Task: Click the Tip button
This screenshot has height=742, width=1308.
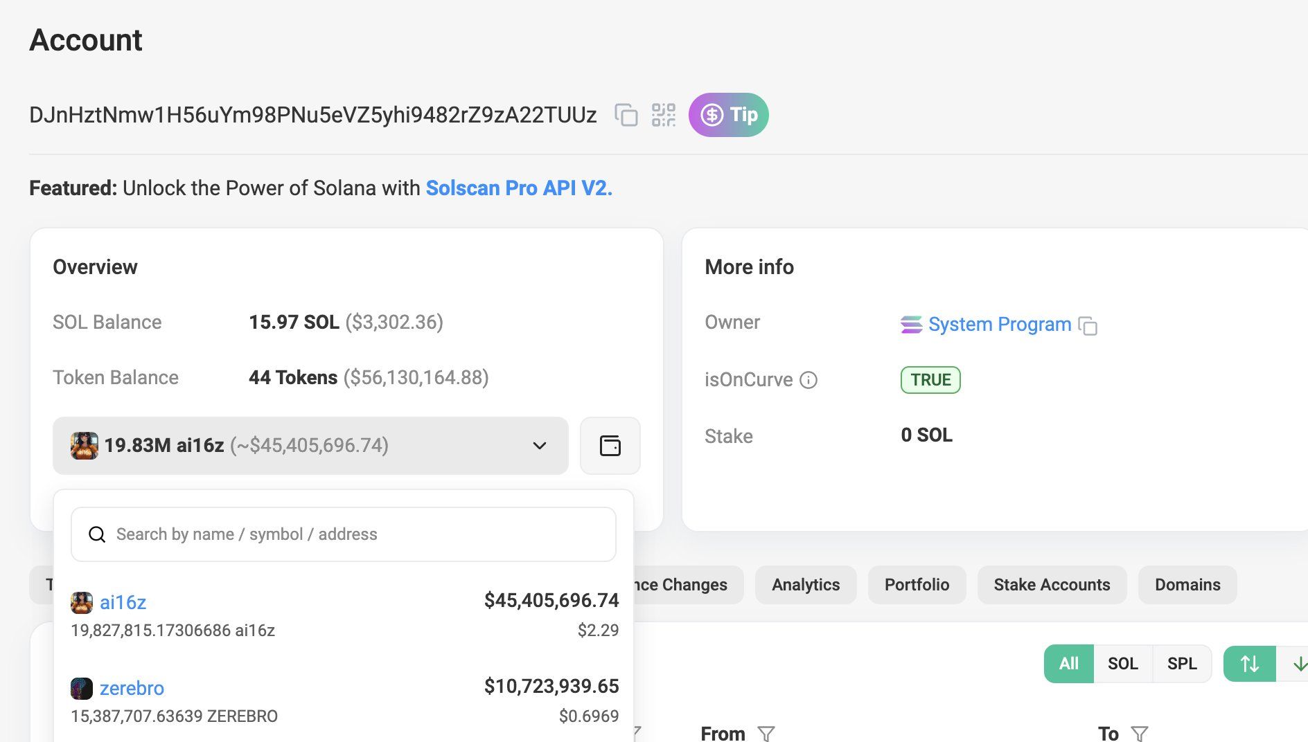Action: 728,115
